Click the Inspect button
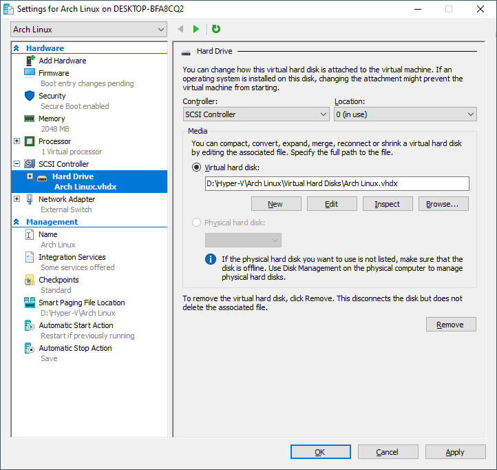497x470 pixels. click(x=387, y=204)
